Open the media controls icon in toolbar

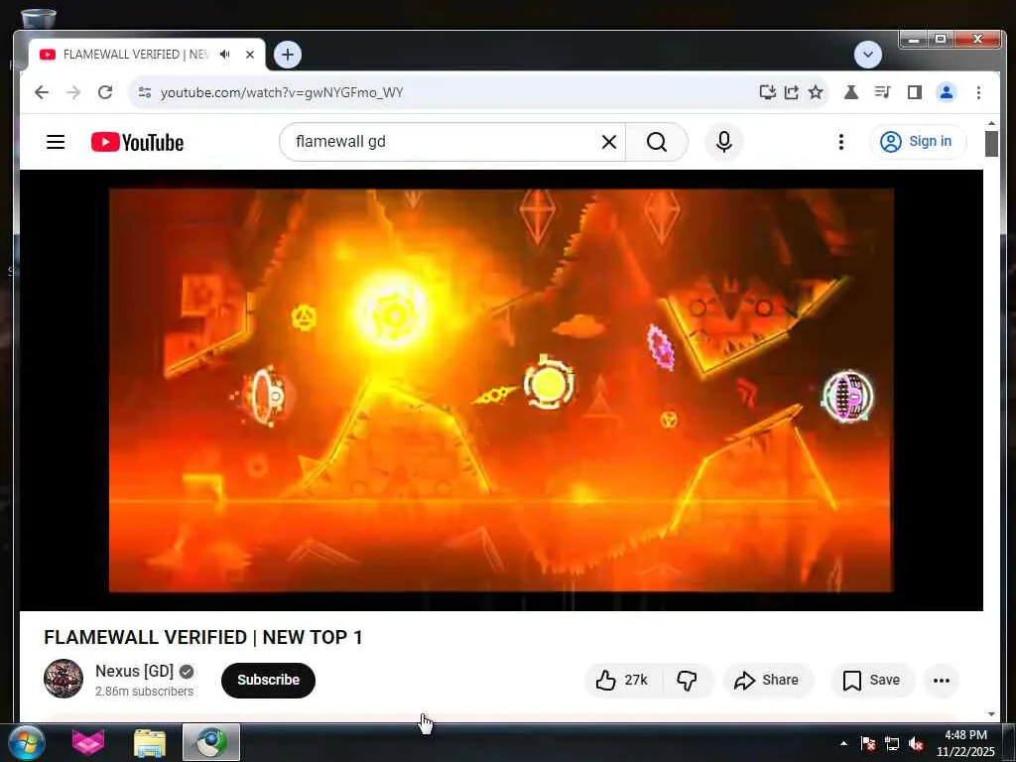tap(882, 92)
